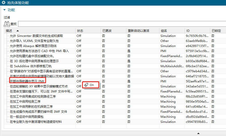Click ID cell 343abe5d351...

[x=197, y=86]
